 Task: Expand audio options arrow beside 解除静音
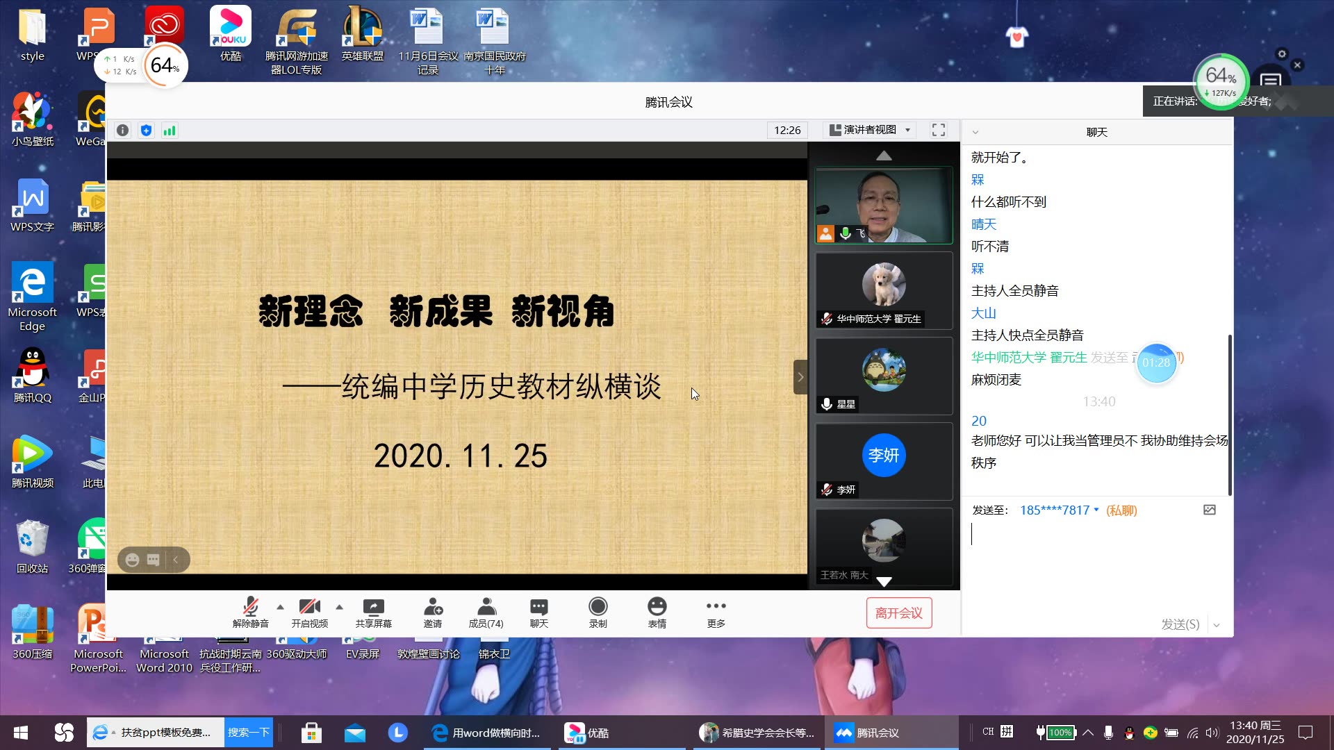(280, 607)
